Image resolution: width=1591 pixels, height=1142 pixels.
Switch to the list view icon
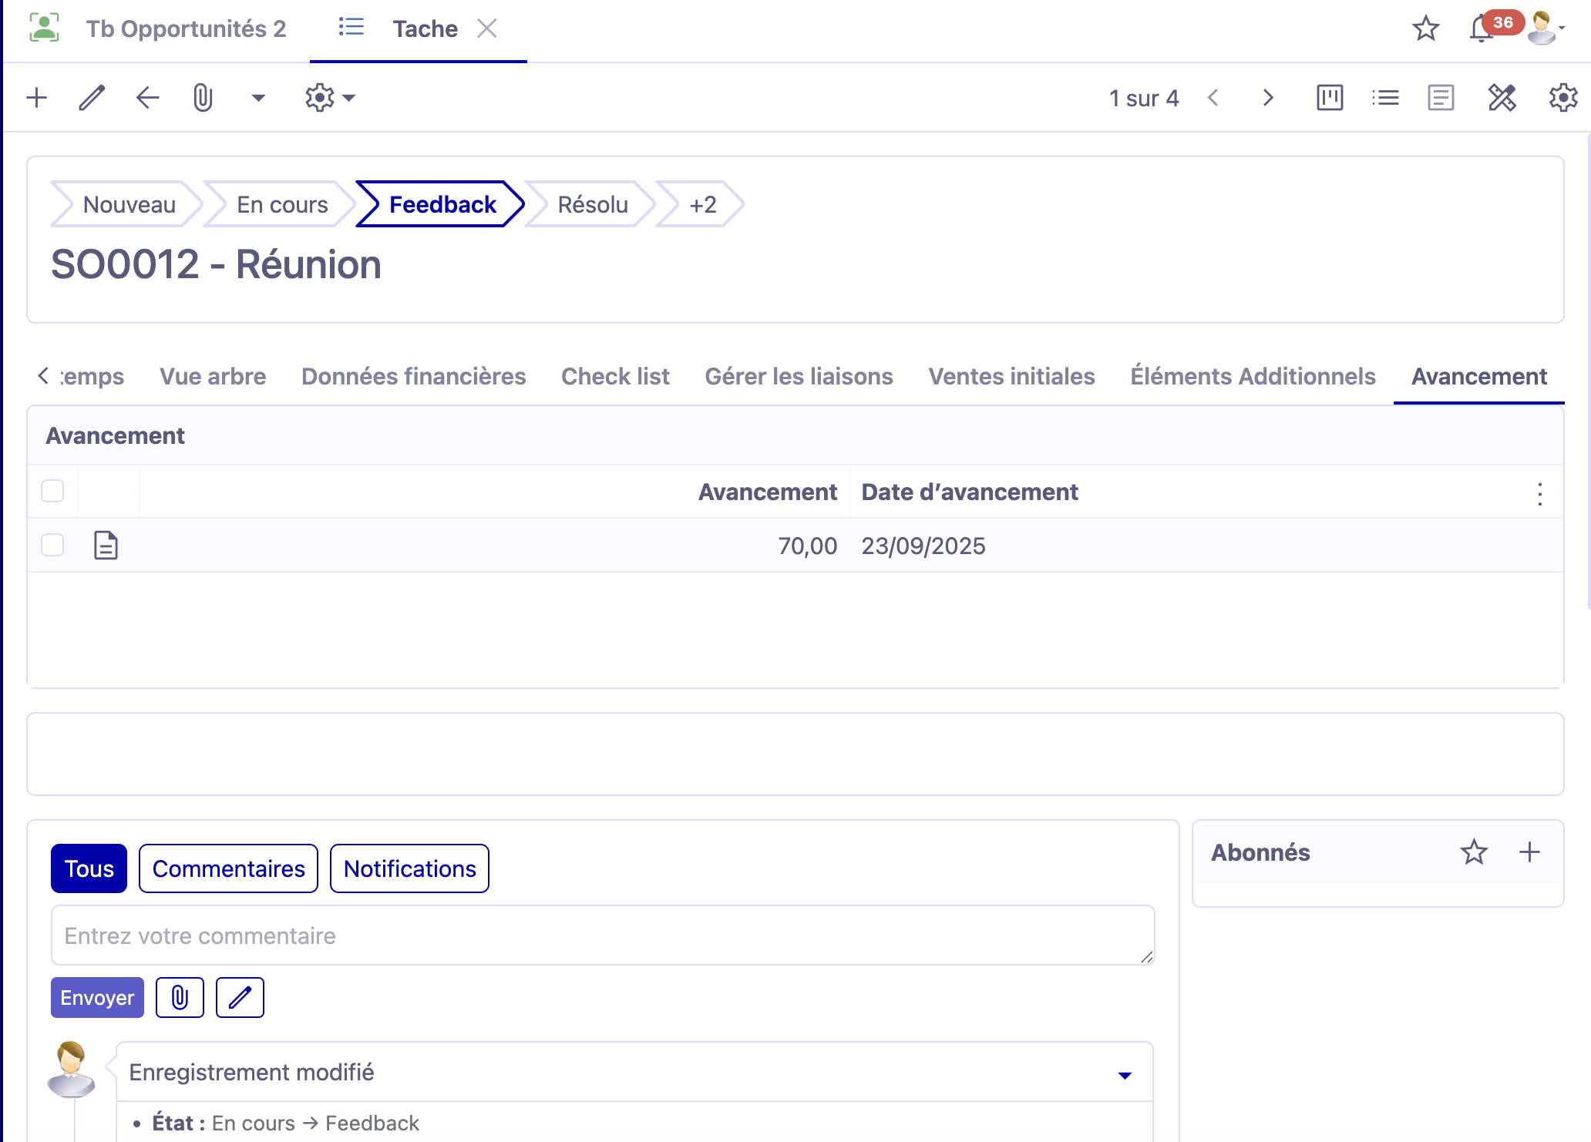click(1385, 98)
